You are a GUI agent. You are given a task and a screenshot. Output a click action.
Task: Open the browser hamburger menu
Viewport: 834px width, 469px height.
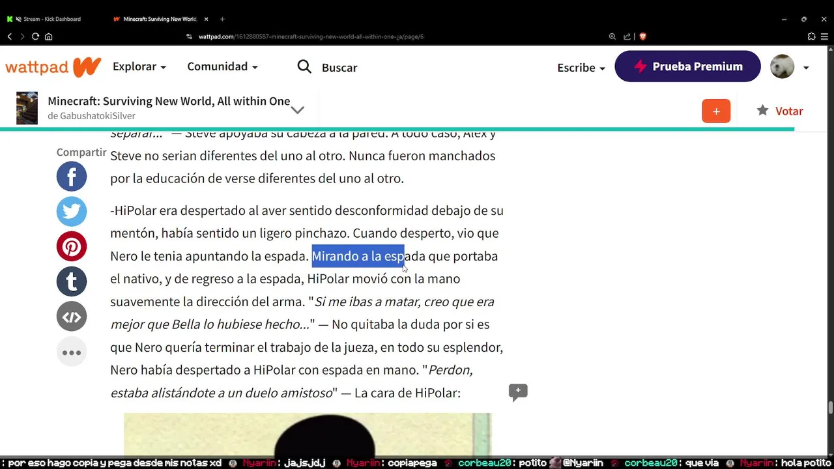(x=825, y=36)
